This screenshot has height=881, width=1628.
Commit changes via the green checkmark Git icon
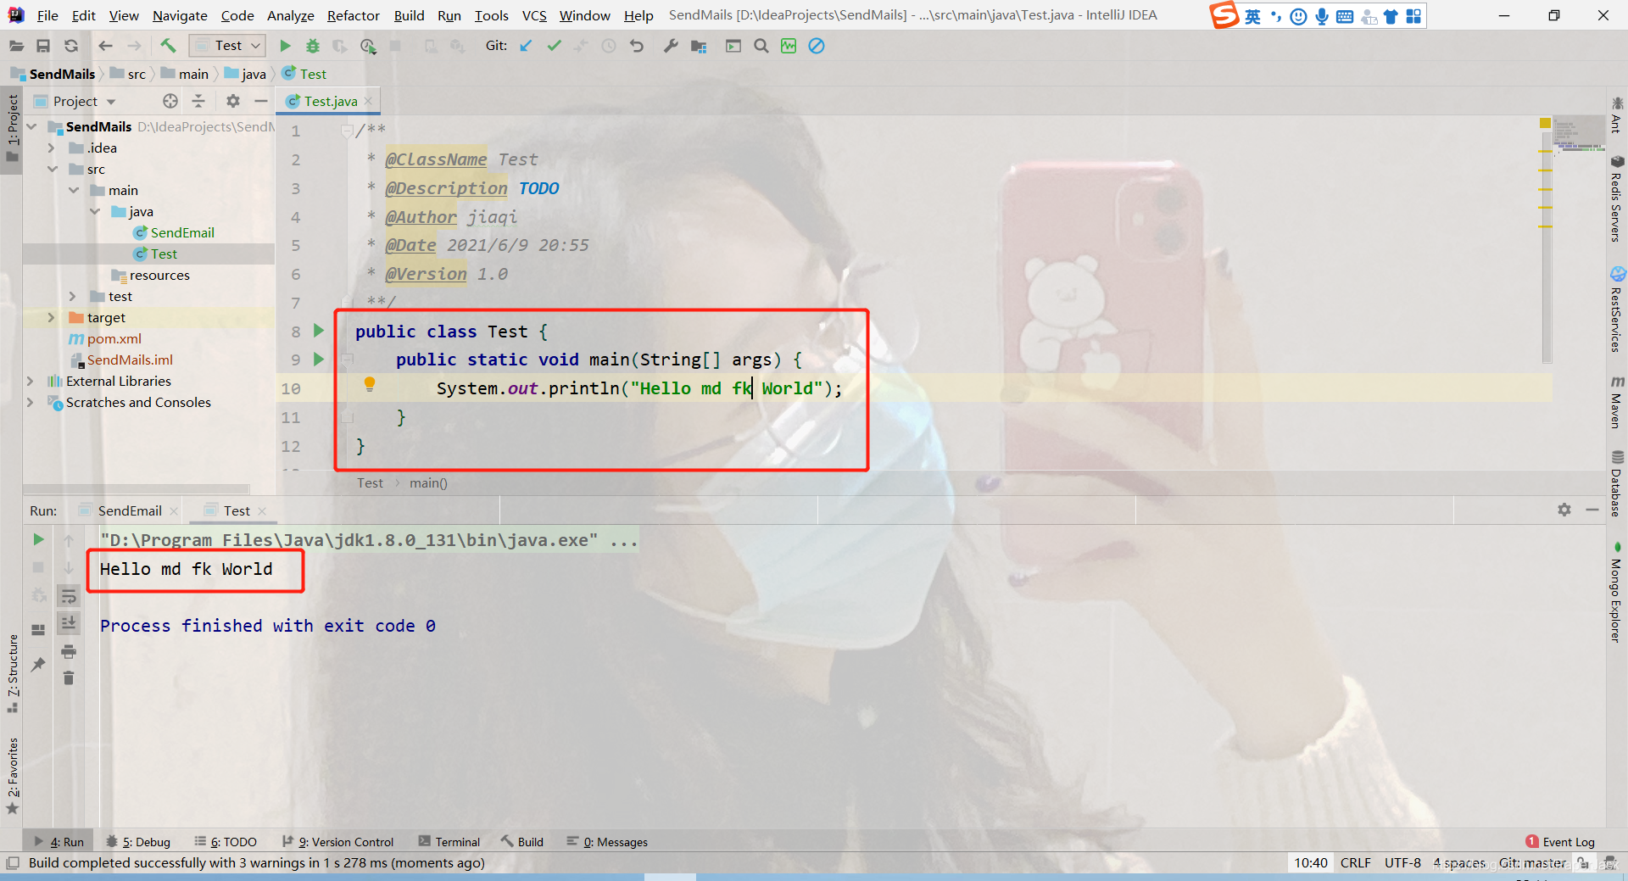pos(554,46)
